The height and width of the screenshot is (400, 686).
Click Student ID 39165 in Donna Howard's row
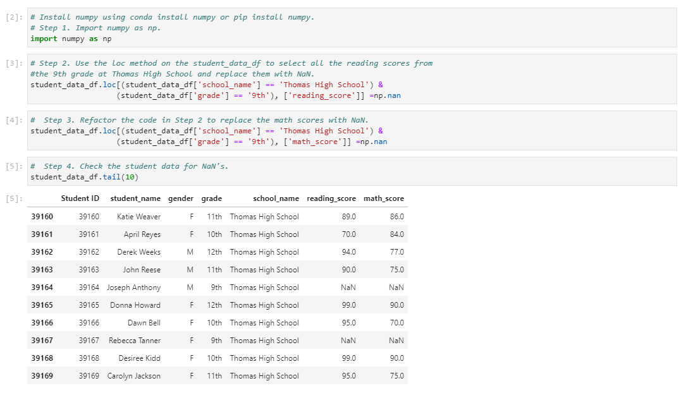(89, 305)
